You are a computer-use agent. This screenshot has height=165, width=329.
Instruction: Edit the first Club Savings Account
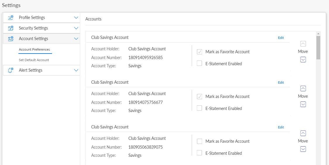coord(281,38)
